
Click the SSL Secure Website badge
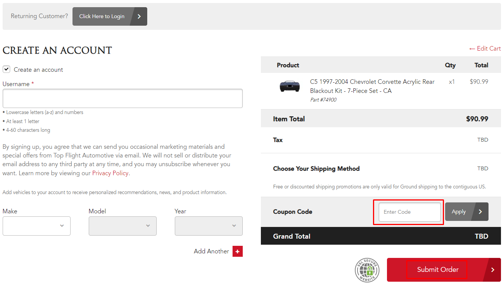click(x=367, y=270)
